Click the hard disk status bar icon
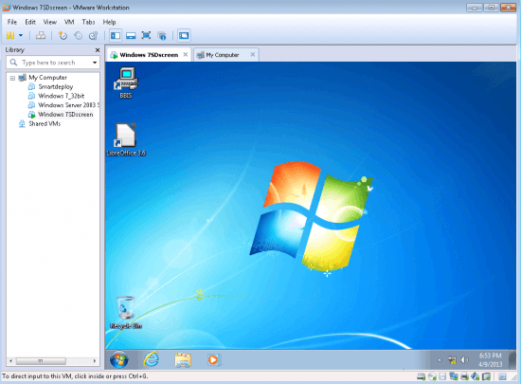 point(421,376)
